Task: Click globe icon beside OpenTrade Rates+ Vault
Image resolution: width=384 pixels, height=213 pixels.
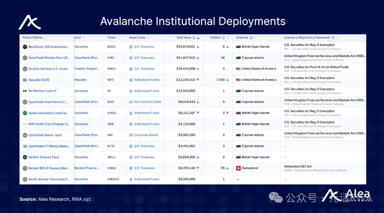Action: (25, 135)
